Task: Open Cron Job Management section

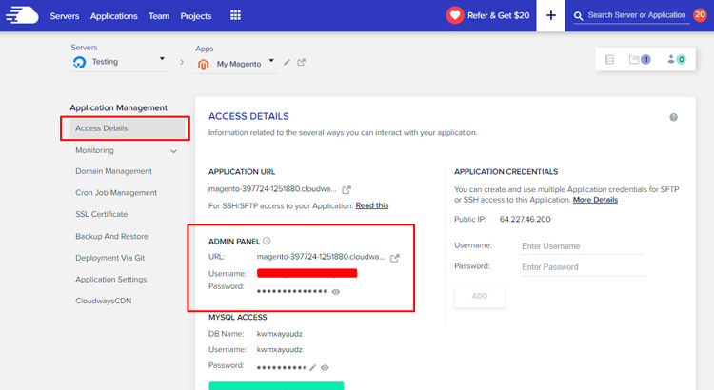Action: [116, 192]
